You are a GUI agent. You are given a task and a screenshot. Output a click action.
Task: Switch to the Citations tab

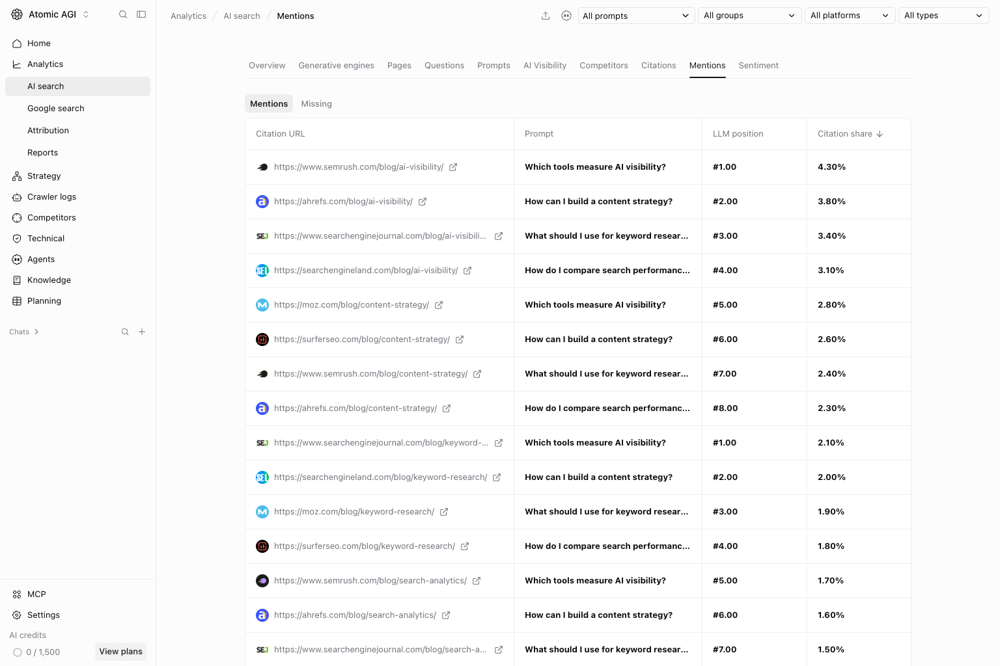[659, 66]
